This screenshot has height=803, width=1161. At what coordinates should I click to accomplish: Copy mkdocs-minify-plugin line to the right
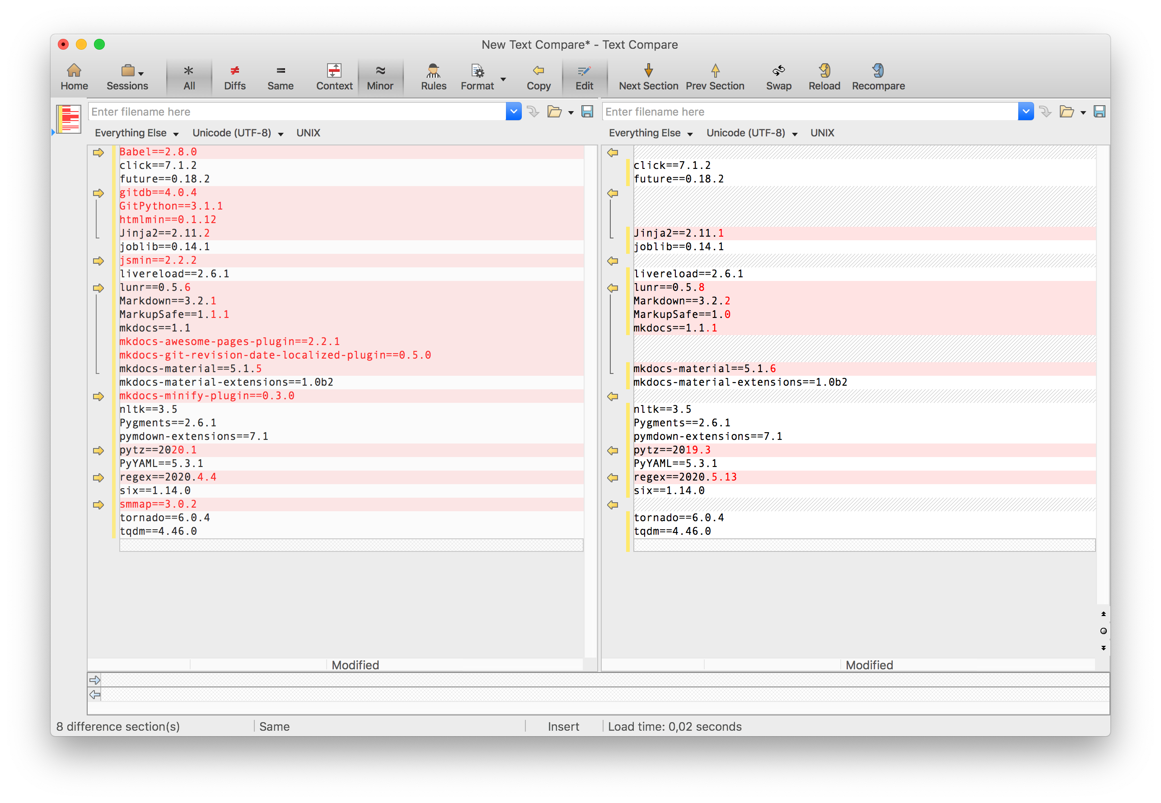click(x=98, y=397)
